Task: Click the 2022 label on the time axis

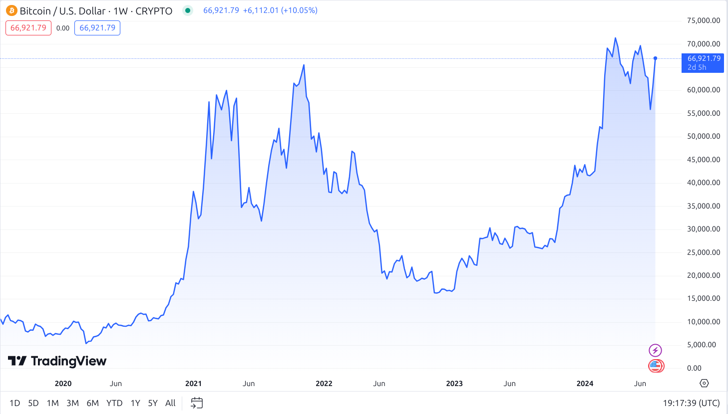Action: (x=324, y=384)
